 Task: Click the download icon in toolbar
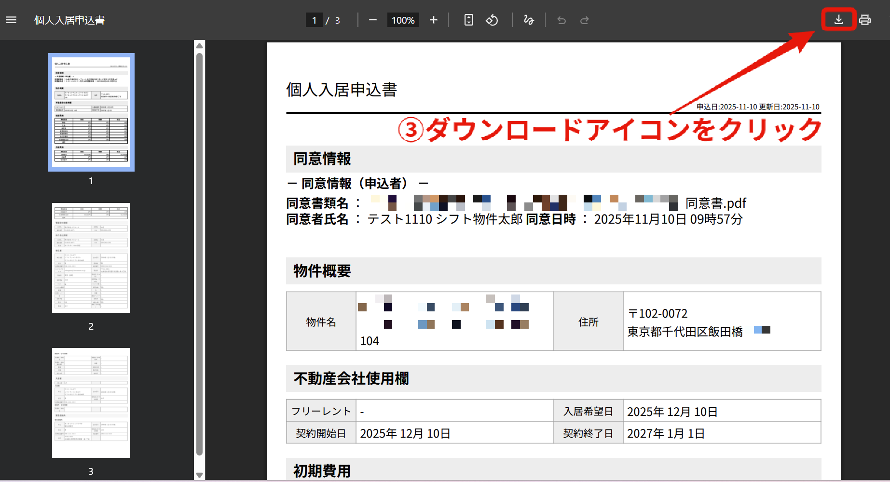point(839,20)
